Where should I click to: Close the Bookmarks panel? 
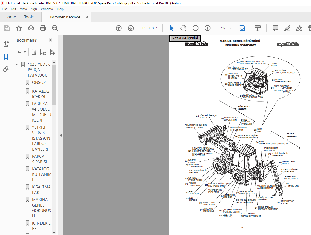point(50,40)
